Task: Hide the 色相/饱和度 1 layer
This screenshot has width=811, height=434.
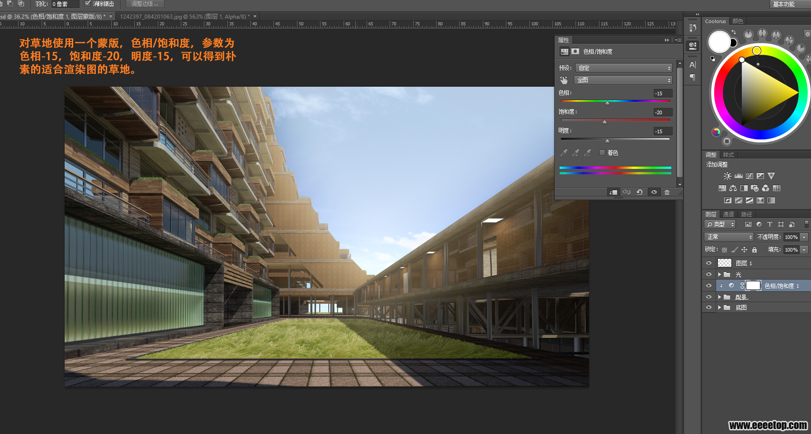Action: 709,285
